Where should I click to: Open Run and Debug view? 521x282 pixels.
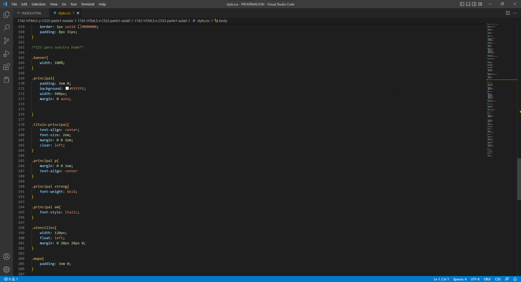point(7,54)
